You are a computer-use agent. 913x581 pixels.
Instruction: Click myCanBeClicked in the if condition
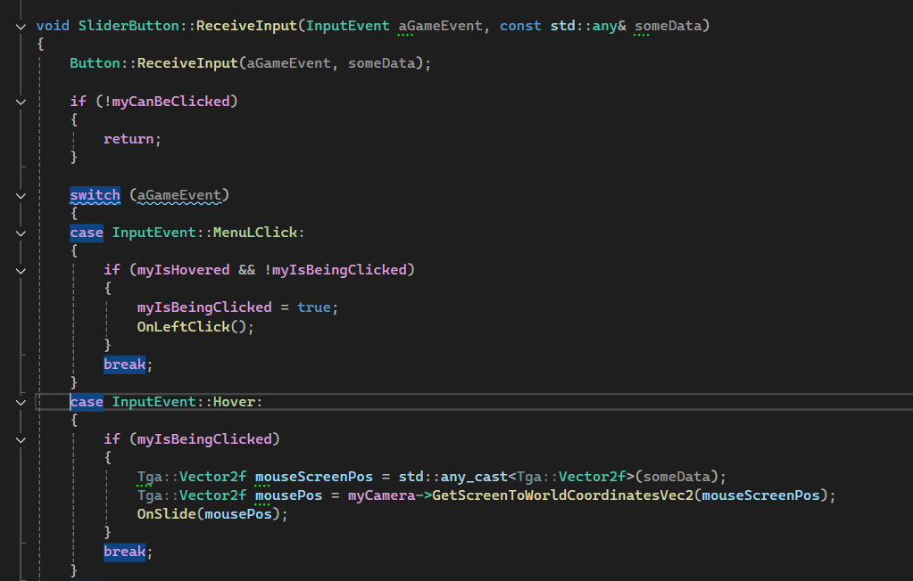[170, 102]
